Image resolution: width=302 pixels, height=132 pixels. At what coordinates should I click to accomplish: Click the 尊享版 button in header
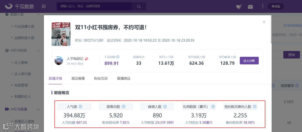tap(276, 6)
